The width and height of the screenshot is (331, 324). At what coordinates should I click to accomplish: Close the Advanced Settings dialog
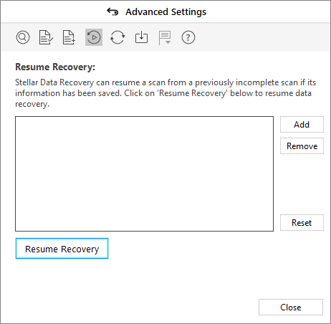click(x=291, y=308)
